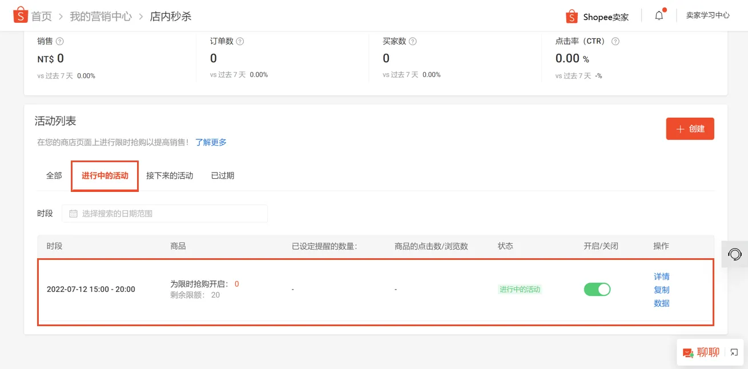
Task: Click the headset support icon on the right edge
Action: tap(735, 254)
